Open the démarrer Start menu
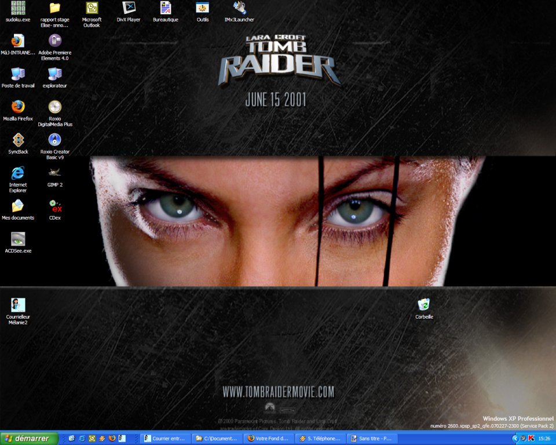The image size is (556, 445). pyautogui.click(x=29, y=439)
